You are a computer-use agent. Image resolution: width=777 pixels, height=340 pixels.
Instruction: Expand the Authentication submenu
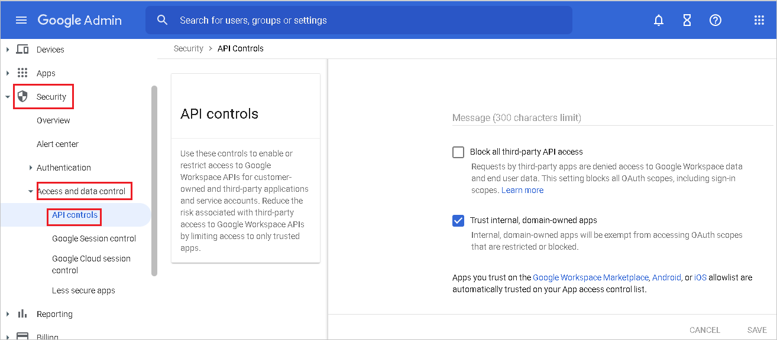[31, 168]
